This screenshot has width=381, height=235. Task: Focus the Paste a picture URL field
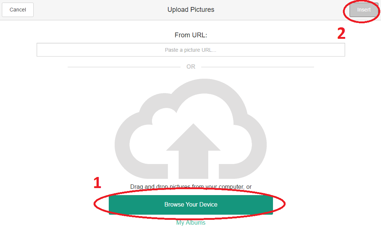pyautogui.click(x=190, y=50)
